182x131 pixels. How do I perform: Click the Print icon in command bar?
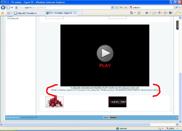point(147,13)
